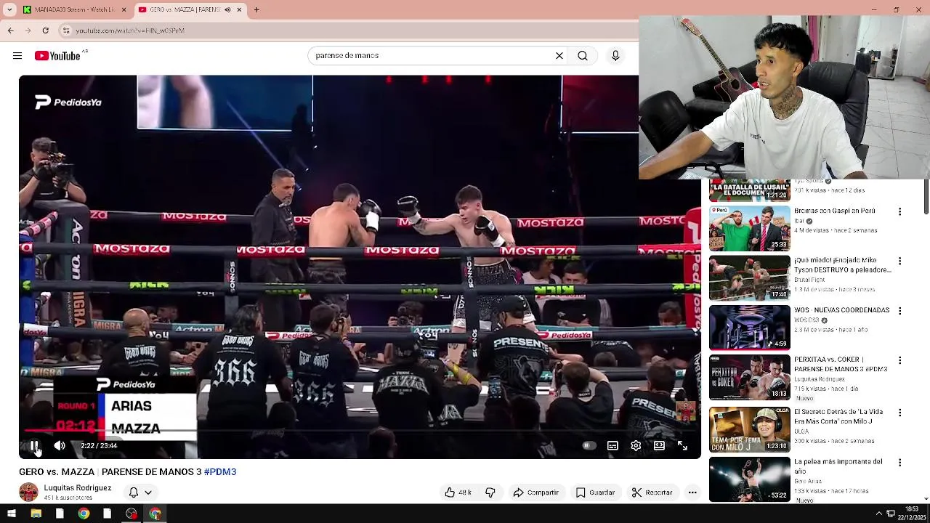This screenshot has width=930, height=523.
Task: Save the video with Guardar
Action: [x=595, y=492]
